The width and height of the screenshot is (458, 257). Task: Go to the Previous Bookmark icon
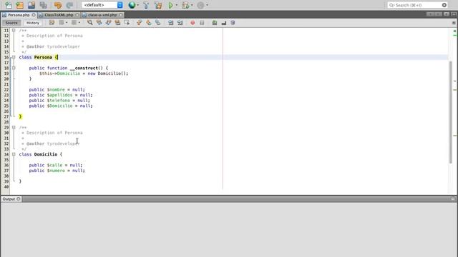[x=140, y=23]
